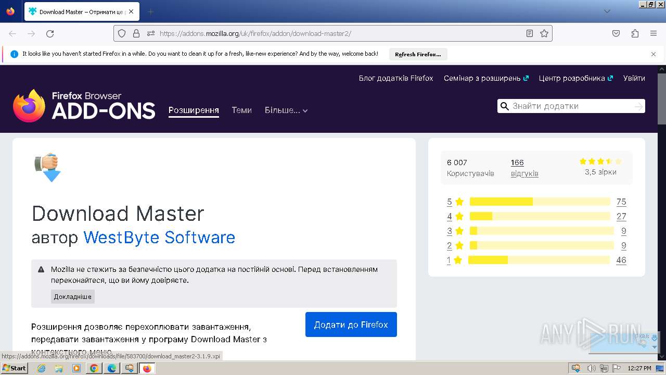666x375 pixels.
Task: Toggle reader view icon in address bar
Action: point(529,33)
